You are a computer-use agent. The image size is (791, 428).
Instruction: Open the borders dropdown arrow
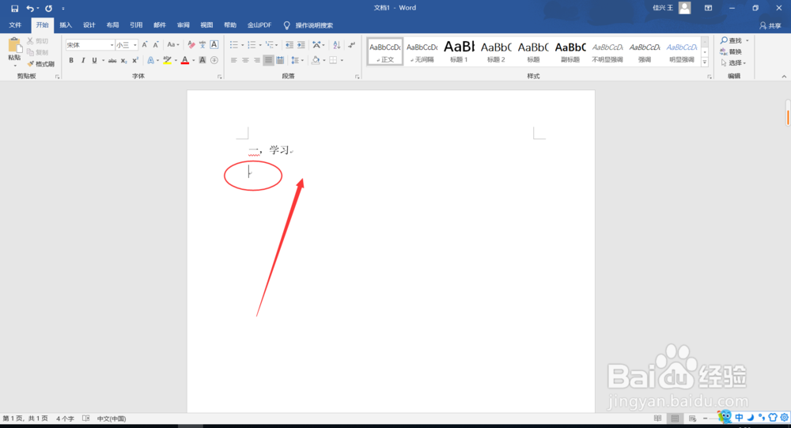pos(342,61)
